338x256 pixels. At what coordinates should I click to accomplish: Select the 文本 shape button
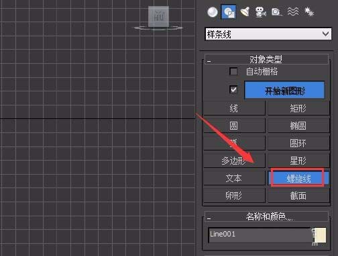[234, 178]
